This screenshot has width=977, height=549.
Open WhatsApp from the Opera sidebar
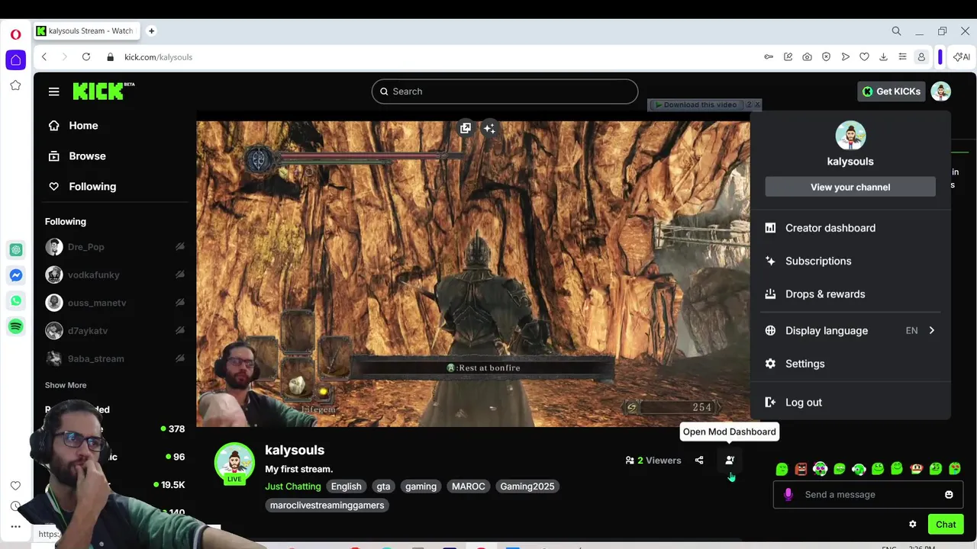pyautogui.click(x=15, y=301)
